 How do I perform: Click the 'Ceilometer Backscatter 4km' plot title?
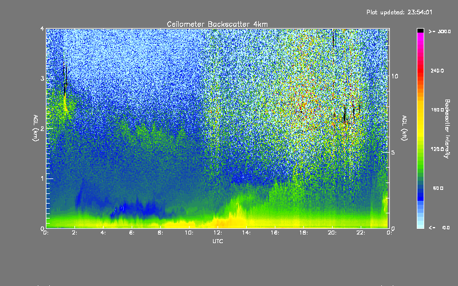[x=217, y=24]
